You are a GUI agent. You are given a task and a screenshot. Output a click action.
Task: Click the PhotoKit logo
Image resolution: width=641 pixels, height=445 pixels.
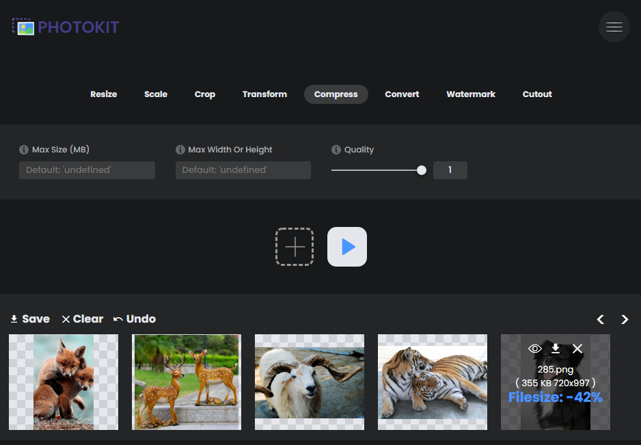(x=66, y=27)
